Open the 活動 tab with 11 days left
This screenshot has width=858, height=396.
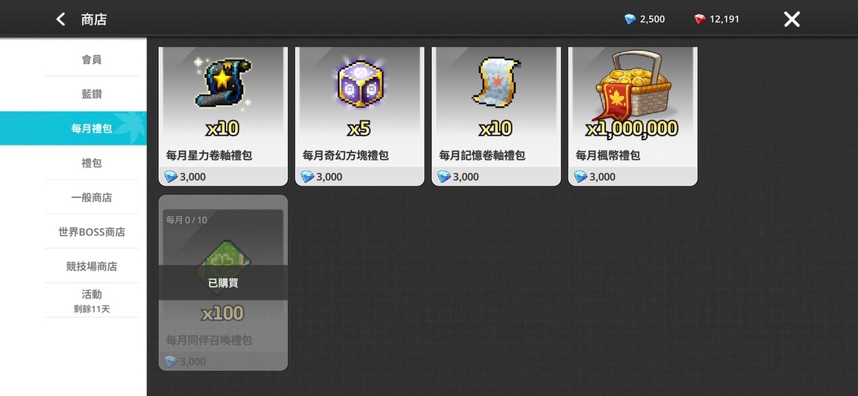coord(91,301)
